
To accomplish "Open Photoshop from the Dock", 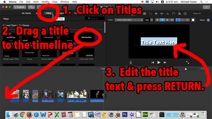I will [x=125, y=115].
